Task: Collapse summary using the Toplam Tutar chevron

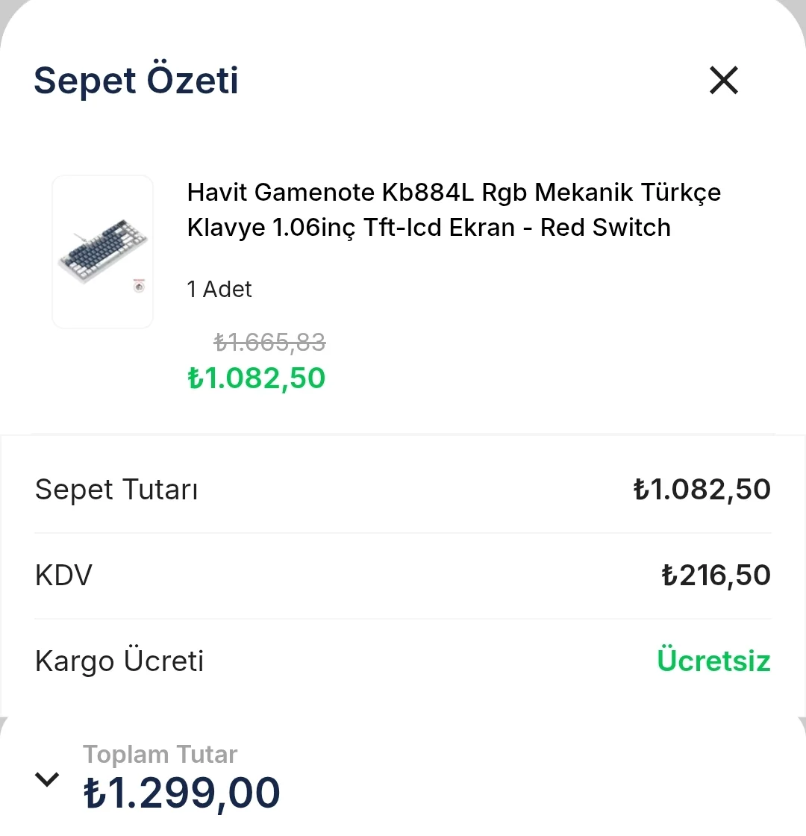Action: click(x=47, y=779)
